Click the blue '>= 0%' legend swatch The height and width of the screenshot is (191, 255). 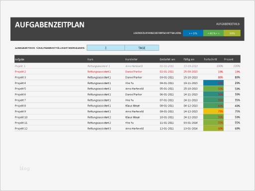[x=193, y=33]
